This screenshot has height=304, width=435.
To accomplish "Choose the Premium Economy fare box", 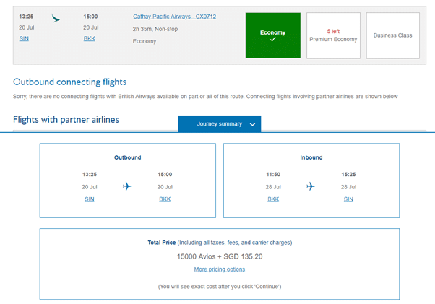I will click(x=333, y=35).
